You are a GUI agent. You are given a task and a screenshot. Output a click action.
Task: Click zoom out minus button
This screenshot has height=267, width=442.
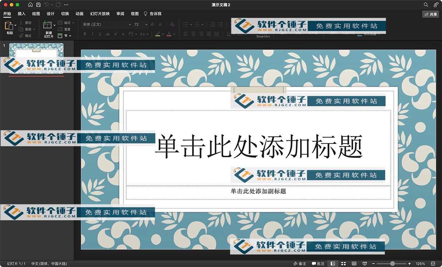(x=373, y=264)
